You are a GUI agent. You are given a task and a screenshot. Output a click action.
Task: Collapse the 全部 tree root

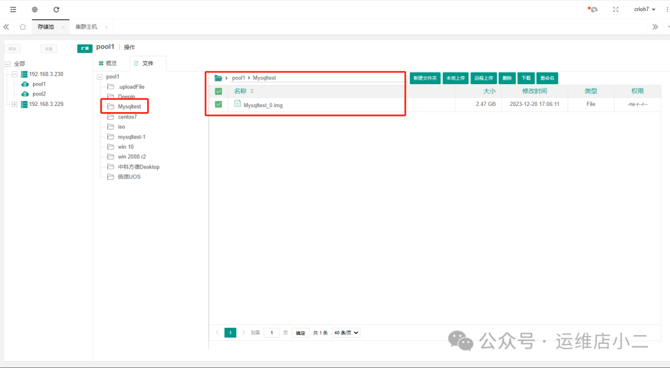[x=7, y=64]
